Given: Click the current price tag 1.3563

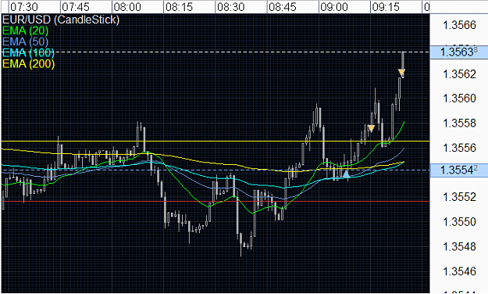Looking at the screenshot, I should [459, 52].
